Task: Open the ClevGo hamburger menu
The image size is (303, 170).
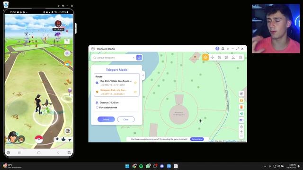Action: pos(228,49)
